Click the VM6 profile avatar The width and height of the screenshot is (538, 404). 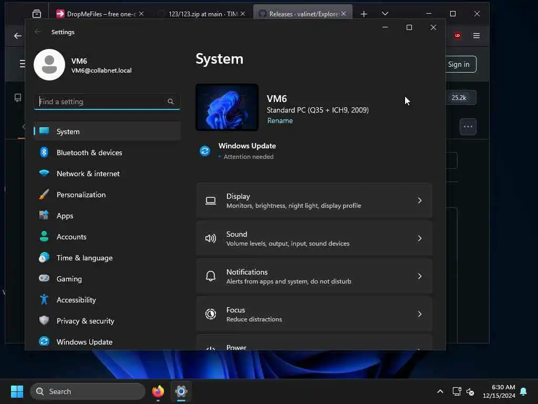[49, 65]
